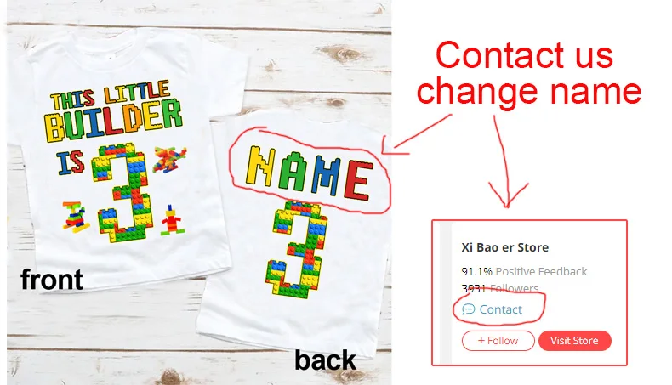The image size is (672, 385).
Task: Click the red Lego robot figure
Action: coord(173,221)
